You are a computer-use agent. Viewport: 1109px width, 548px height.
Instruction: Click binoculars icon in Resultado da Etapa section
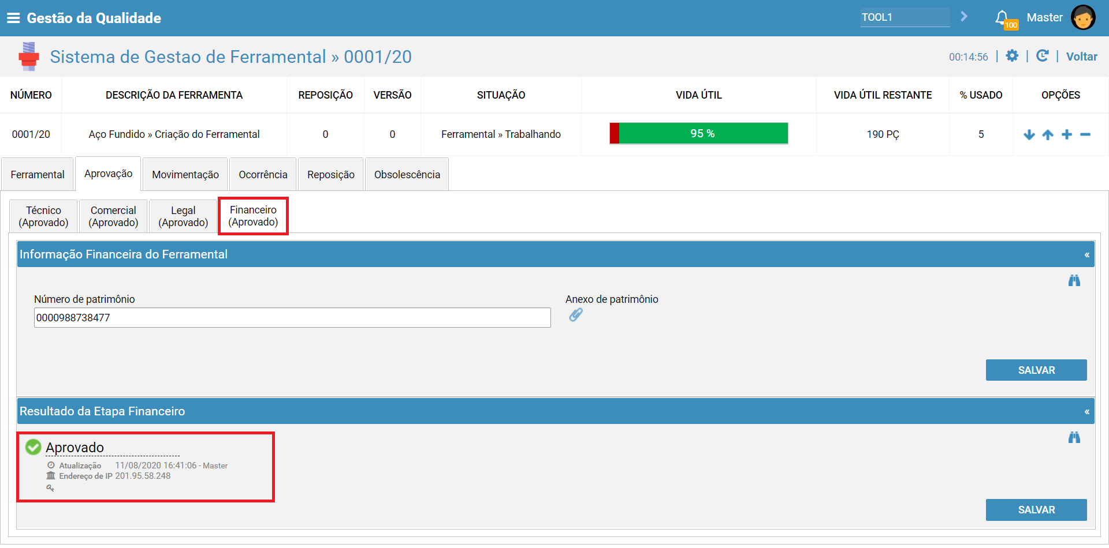1074,438
